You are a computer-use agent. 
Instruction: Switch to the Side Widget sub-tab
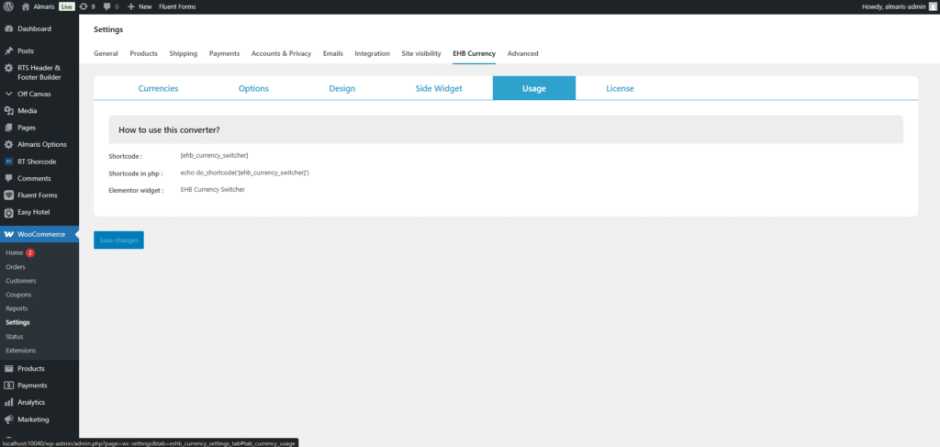point(439,88)
